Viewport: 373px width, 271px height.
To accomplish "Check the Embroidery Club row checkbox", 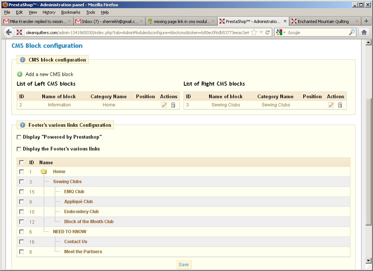I will tap(22, 212).
